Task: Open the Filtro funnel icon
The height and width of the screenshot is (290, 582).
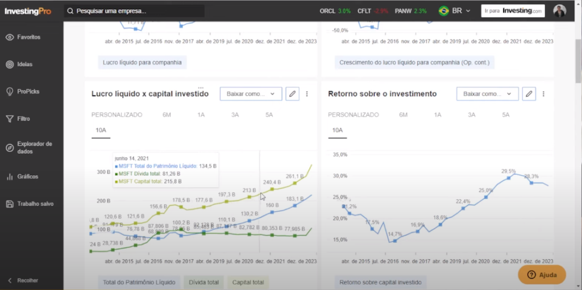Action: click(x=10, y=119)
